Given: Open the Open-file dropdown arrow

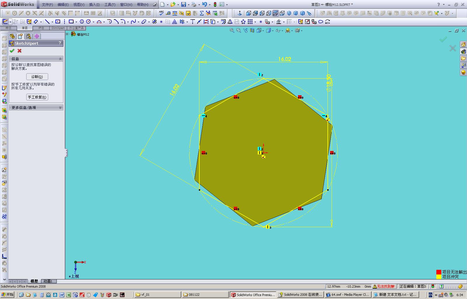Looking at the screenshot, I should coord(178,5).
